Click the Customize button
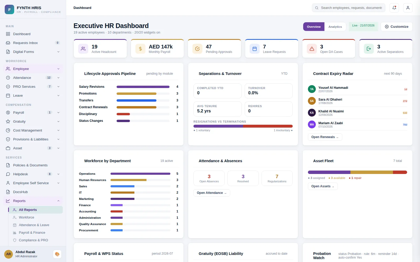Screen dimensions: 420x262 396,27
